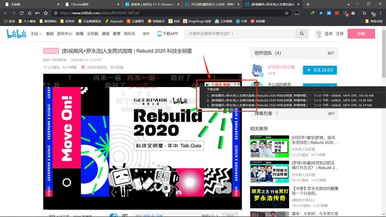The width and height of the screenshot is (386, 217).
Task: Open the 游戏中心 nav item
Action: [x=65, y=34]
